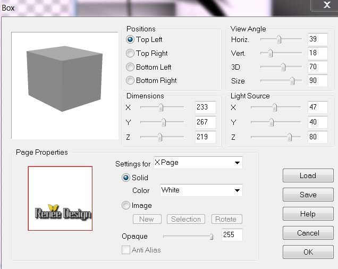Click the Light Source Z field showing 80
338x269 pixels.
point(318,137)
